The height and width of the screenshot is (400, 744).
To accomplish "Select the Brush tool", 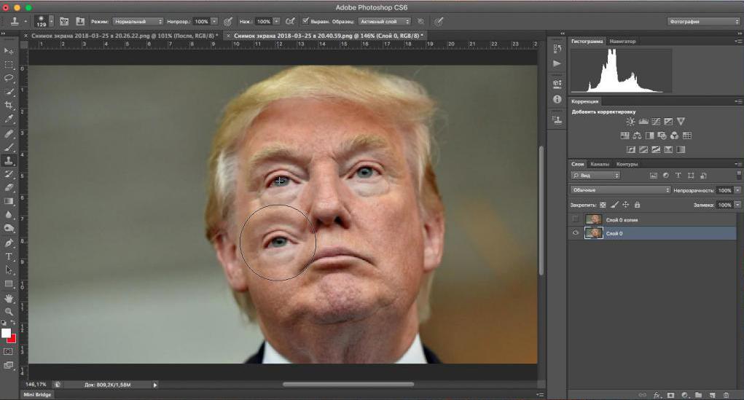I will pyautogui.click(x=9, y=148).
